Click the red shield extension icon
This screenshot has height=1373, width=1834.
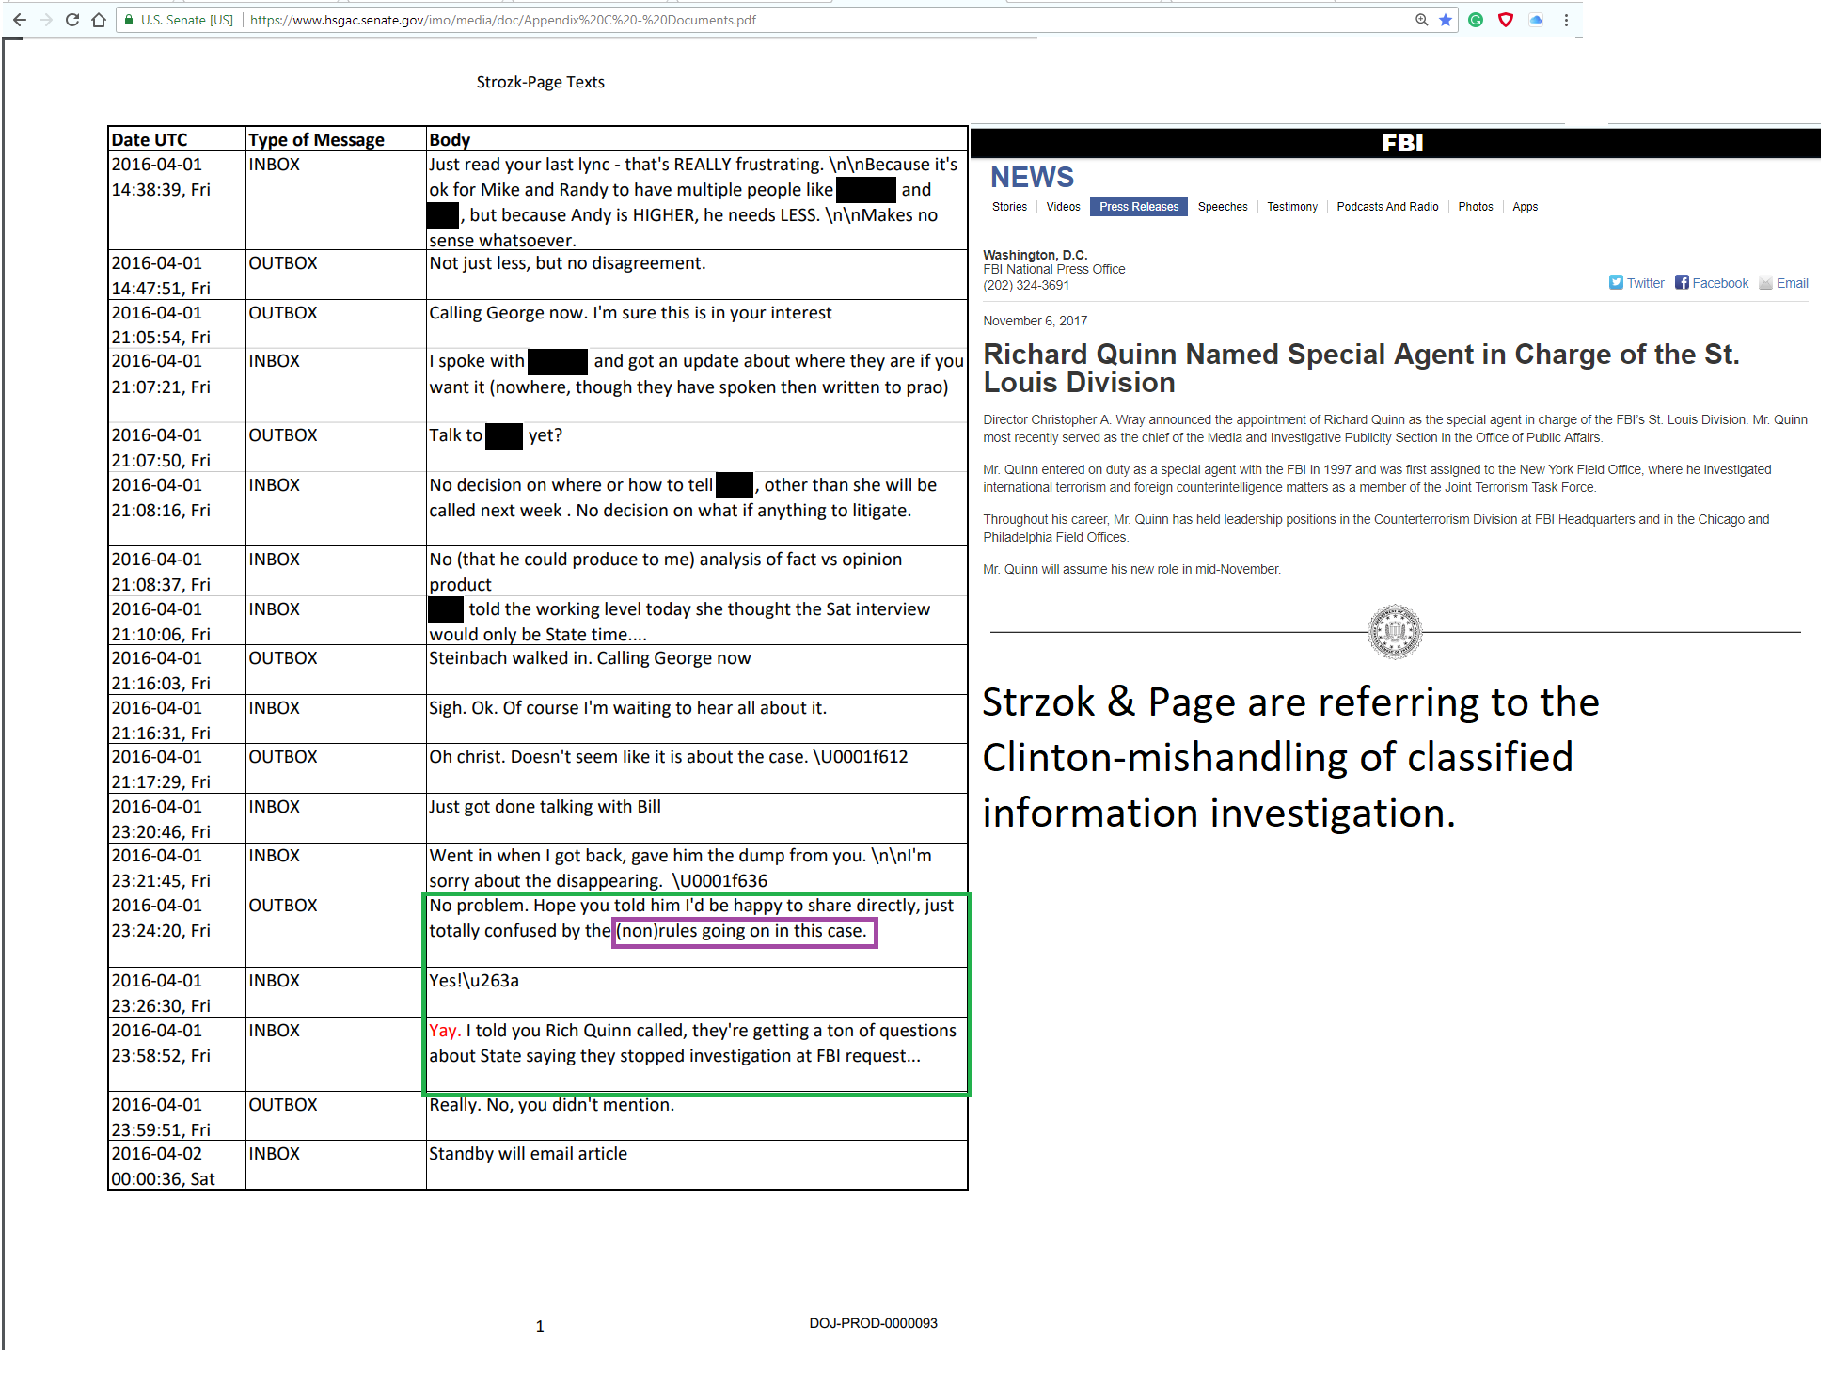1506,20
